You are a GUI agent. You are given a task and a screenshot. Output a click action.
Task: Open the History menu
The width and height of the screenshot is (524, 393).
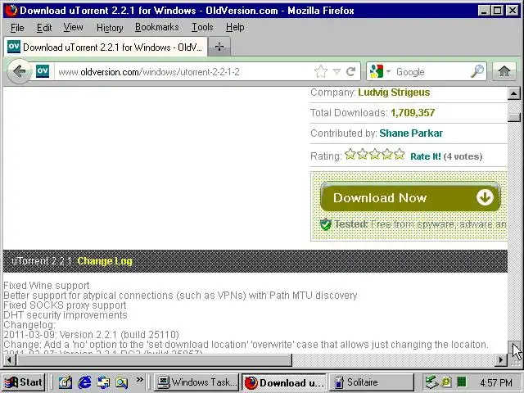(x=110, y=27)
